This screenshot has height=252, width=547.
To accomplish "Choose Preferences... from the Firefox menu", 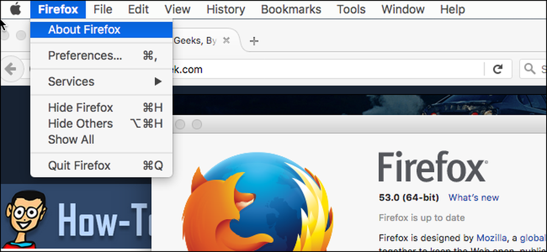I will click(101, 56).
